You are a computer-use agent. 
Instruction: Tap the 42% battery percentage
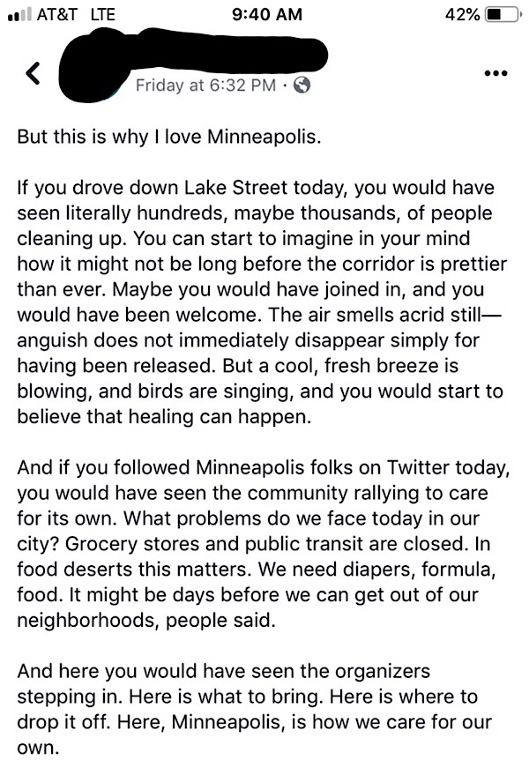(462, 14)
